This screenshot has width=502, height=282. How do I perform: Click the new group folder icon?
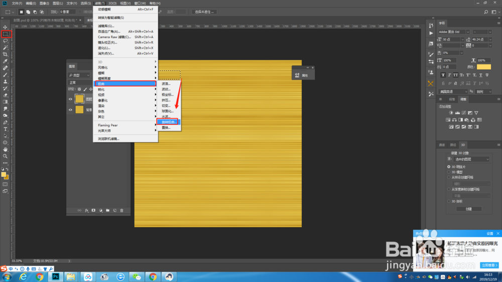click(x=107, y=210)
